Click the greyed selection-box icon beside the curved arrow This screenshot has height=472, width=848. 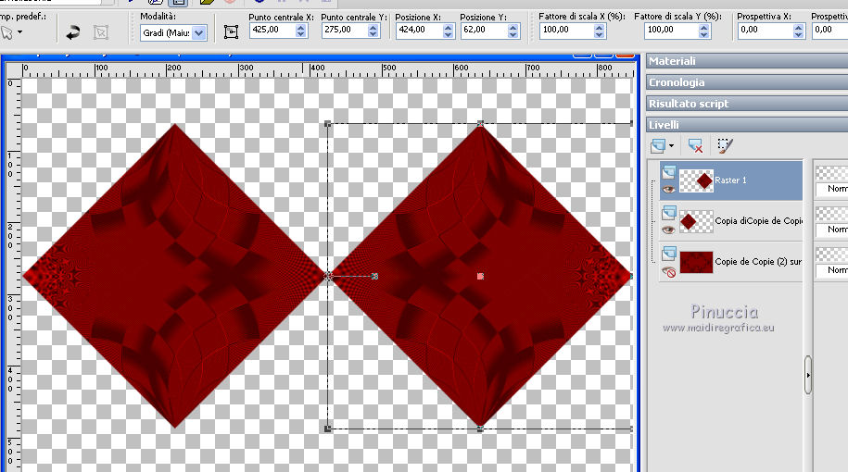point(101,32)
